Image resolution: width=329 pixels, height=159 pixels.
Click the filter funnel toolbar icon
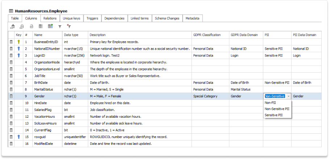click(60, 26)
